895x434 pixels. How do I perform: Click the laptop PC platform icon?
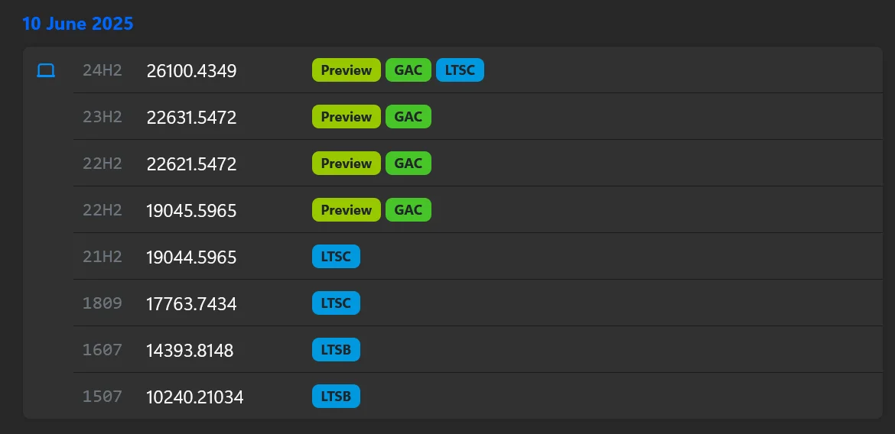click(46, 71)
